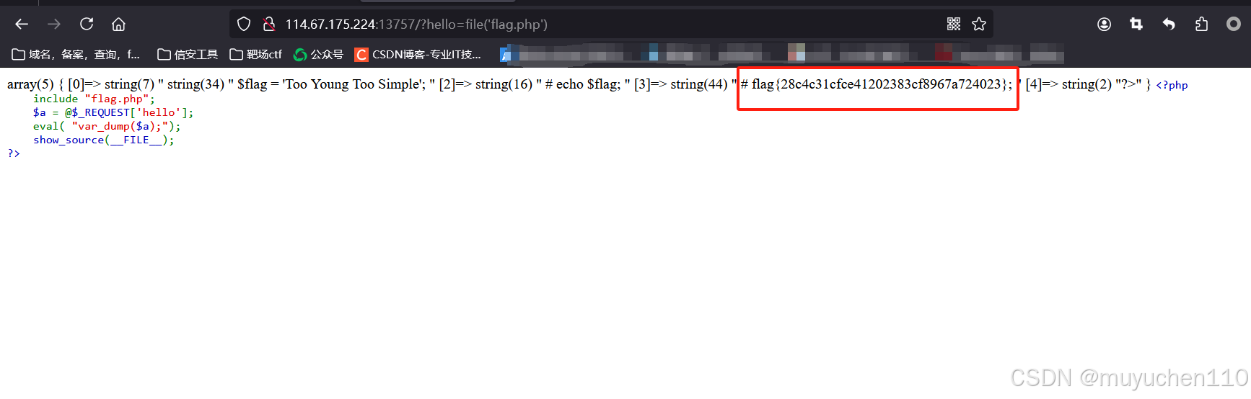Open the extensions puzzle icon

tap(1201, 24)
